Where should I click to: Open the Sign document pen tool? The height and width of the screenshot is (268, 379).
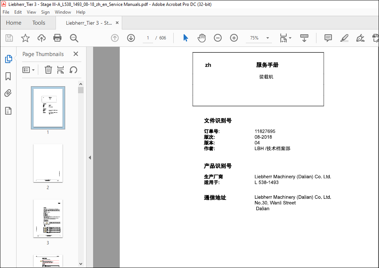(360, 38)
